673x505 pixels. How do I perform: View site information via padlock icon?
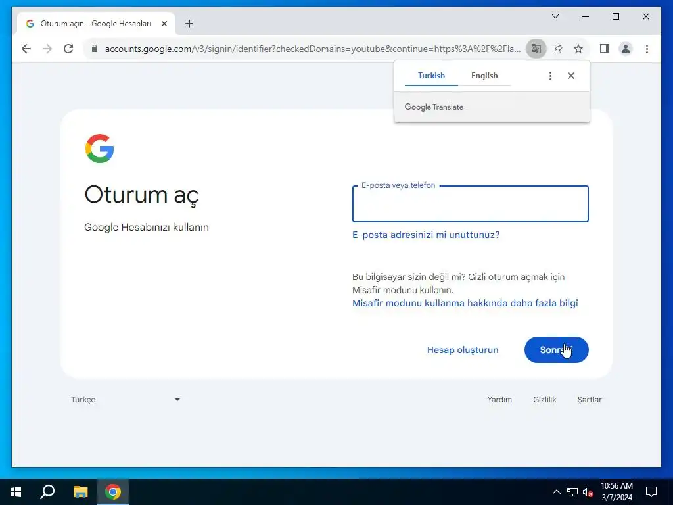coord(95,49)
